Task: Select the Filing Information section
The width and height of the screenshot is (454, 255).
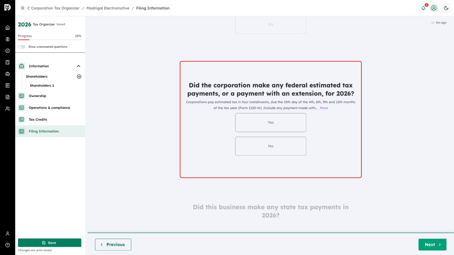Action: 50,131
